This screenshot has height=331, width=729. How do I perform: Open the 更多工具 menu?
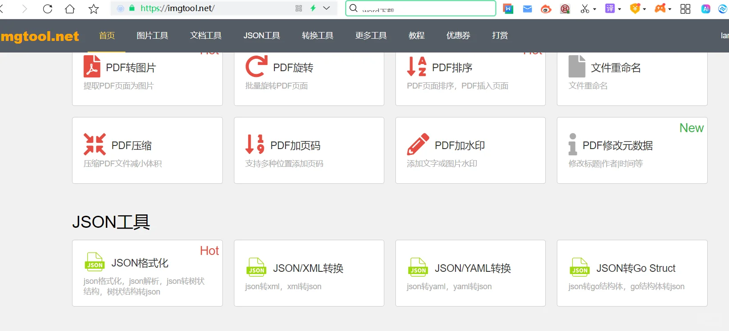(x=371, y=36)
